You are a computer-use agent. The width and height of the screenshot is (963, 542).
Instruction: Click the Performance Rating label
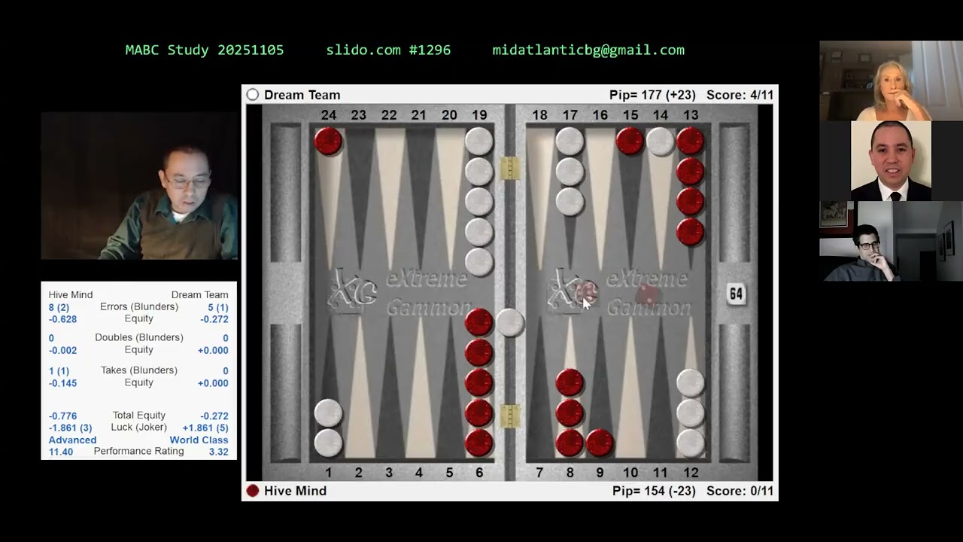point(139,452)
